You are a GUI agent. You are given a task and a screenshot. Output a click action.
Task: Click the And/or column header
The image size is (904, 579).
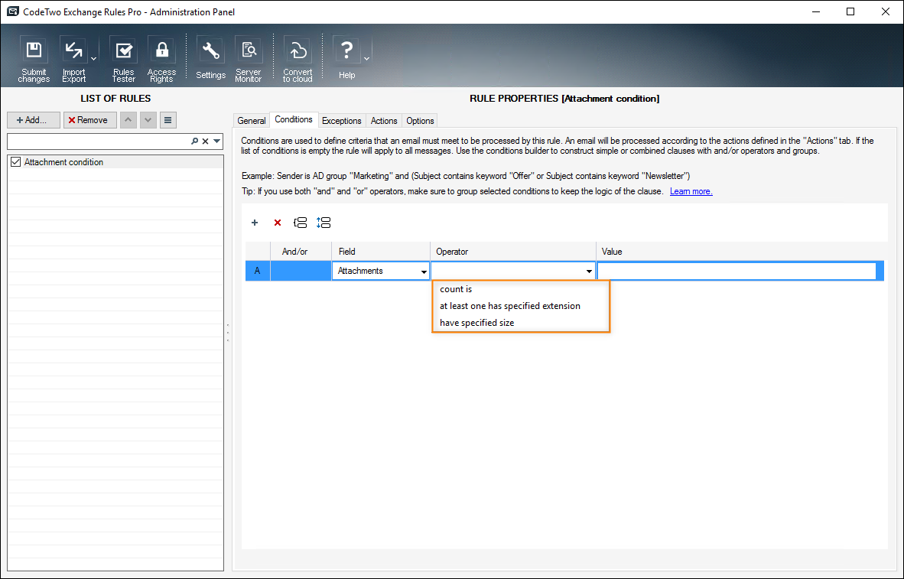tap(301, 252)
